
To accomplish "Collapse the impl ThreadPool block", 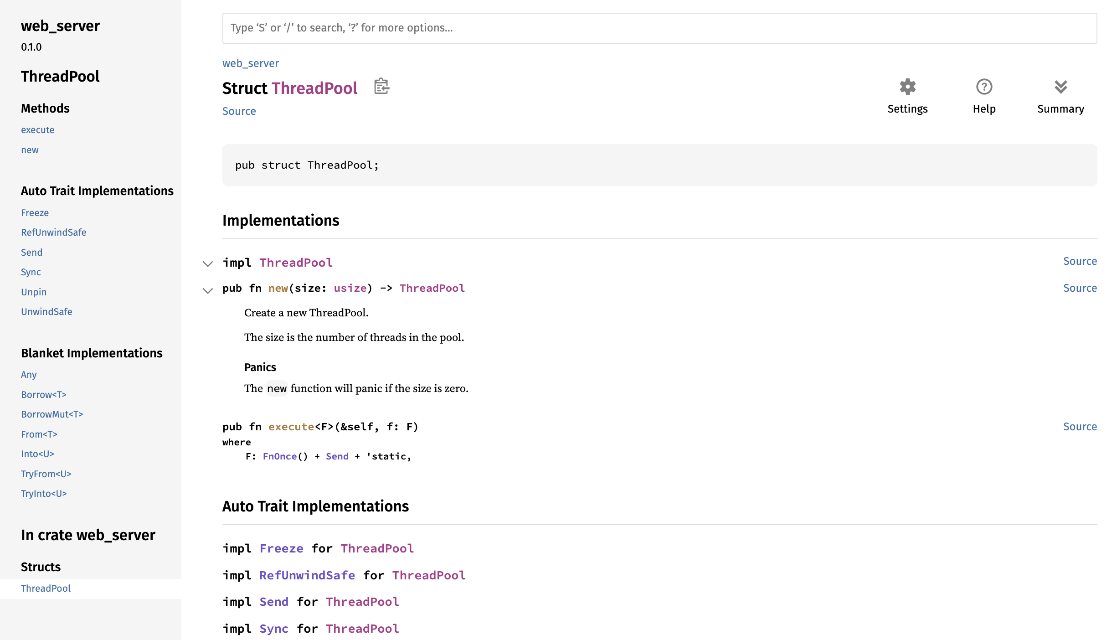I will coord(208,264).
